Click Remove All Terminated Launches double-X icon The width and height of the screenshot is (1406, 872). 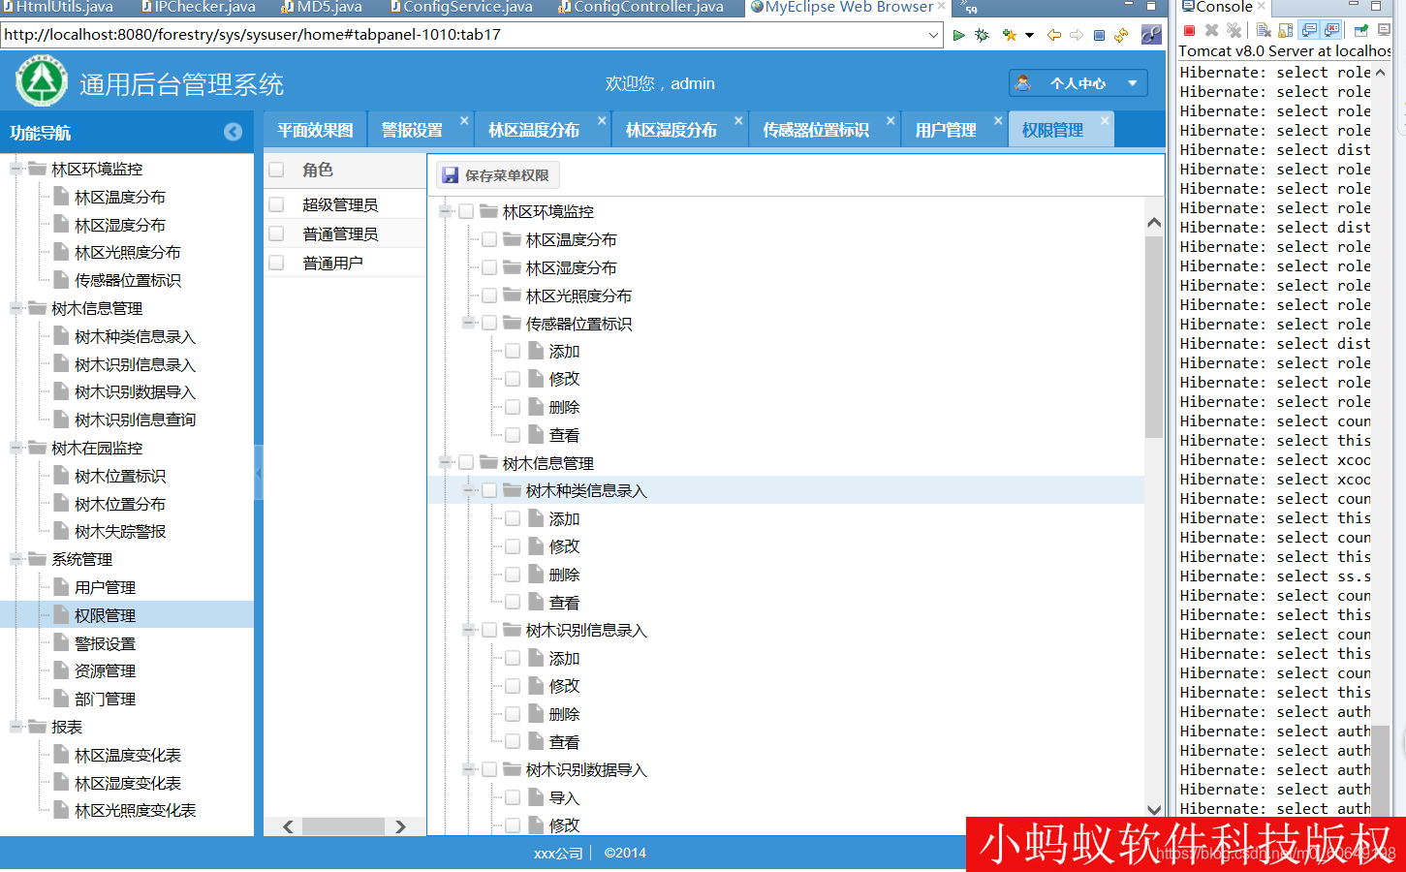[x=1234, y=30]
